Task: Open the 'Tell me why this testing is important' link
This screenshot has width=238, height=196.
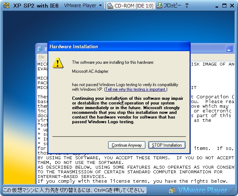Action: 136,89
